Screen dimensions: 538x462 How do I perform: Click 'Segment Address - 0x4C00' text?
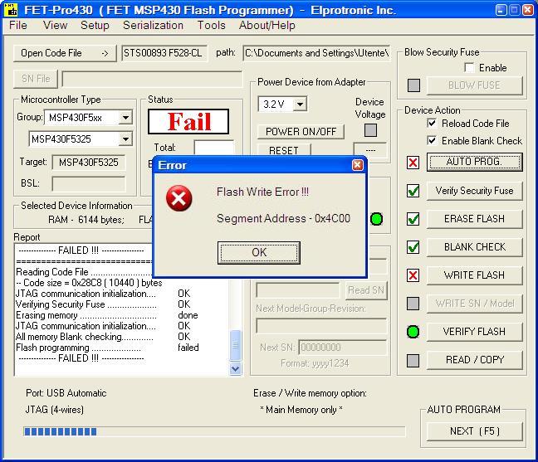[283, 218]
